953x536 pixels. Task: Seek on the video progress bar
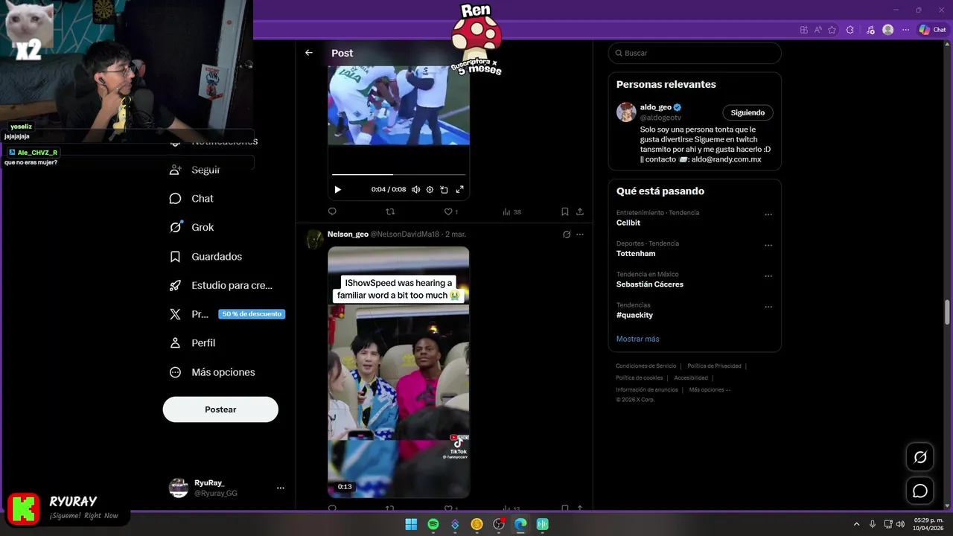click(x=398, y=174)
